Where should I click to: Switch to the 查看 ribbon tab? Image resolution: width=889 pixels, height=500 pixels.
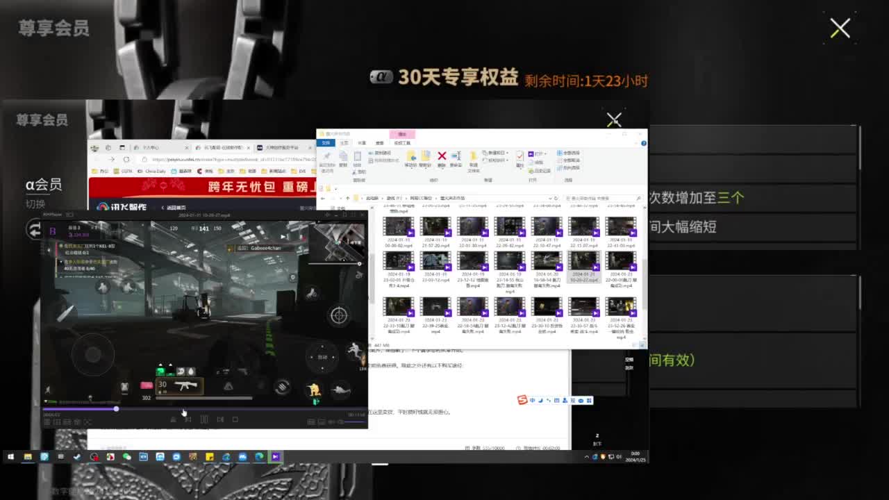pos(380,143)
